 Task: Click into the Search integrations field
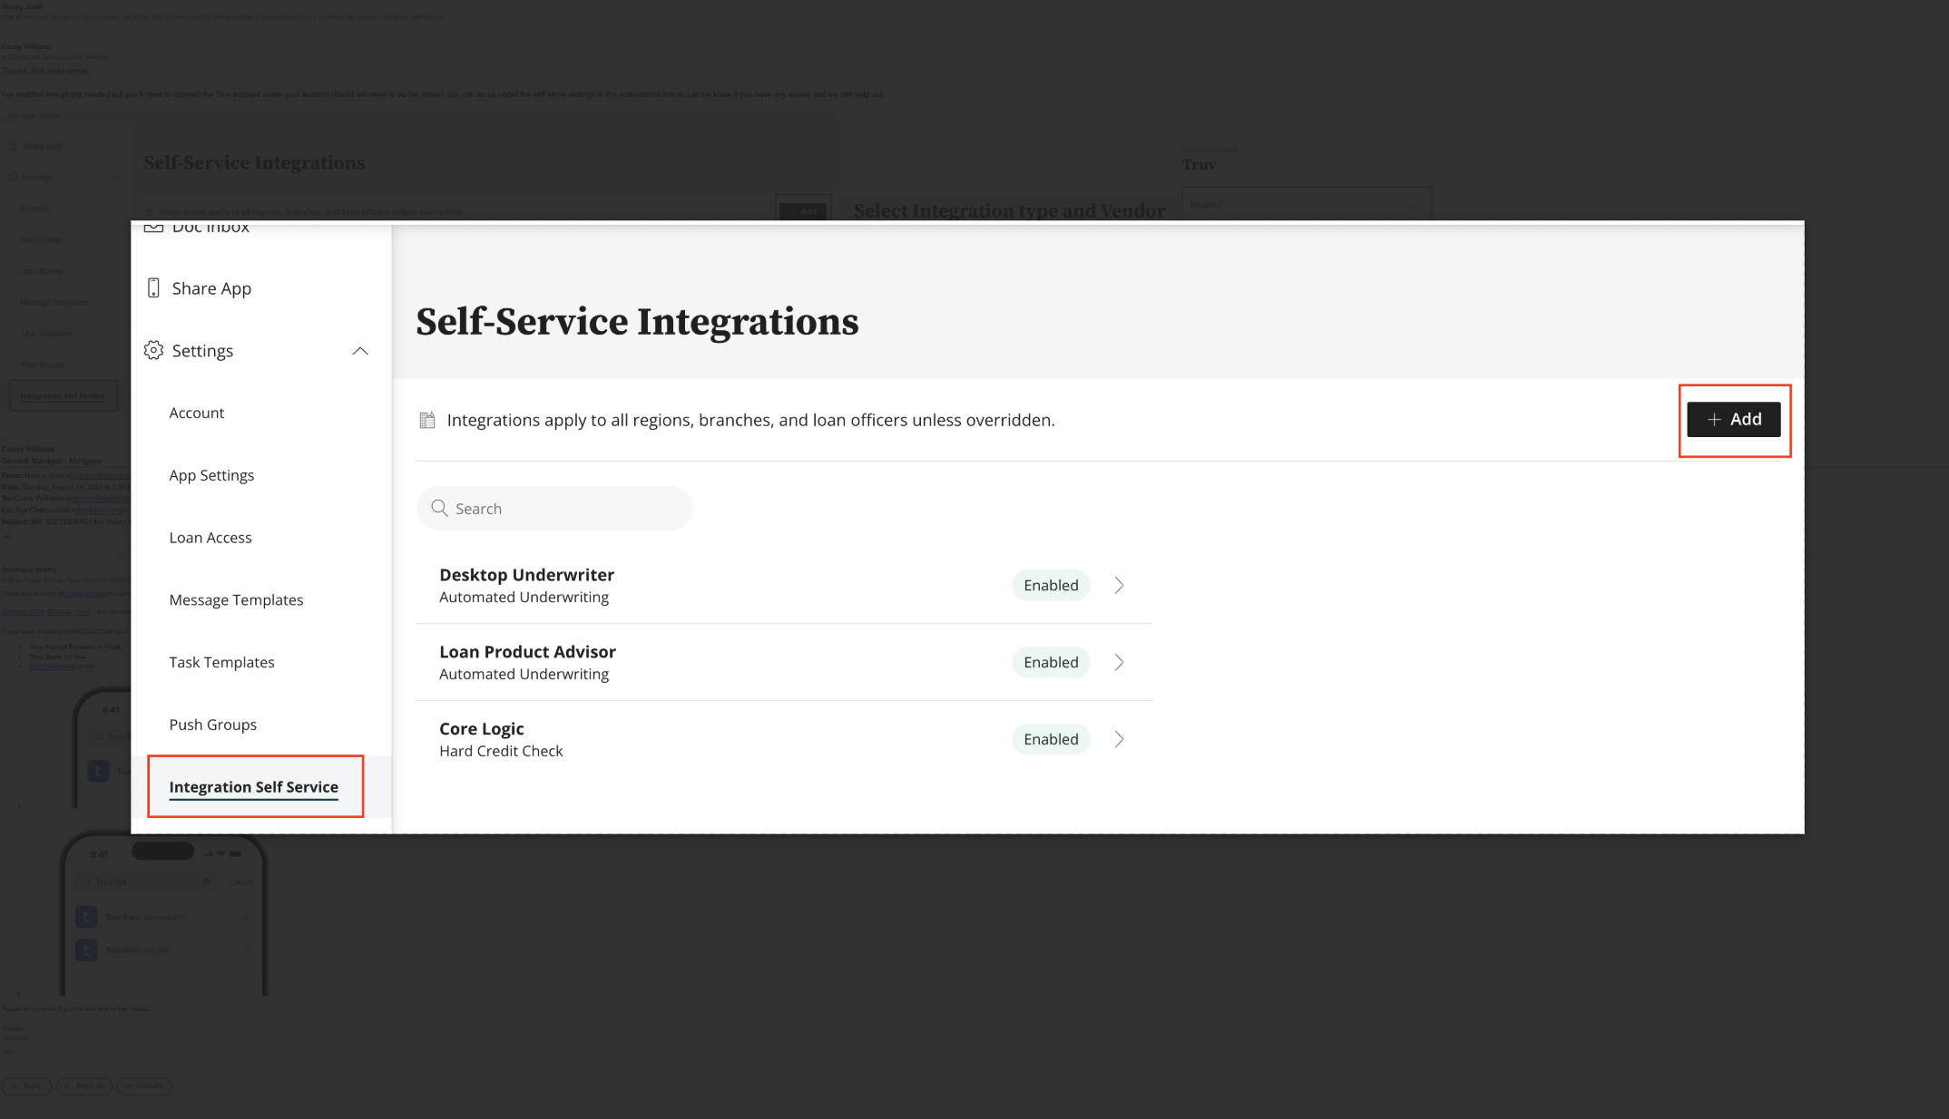554,509
